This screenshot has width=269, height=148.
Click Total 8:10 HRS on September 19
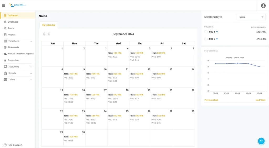136,95
